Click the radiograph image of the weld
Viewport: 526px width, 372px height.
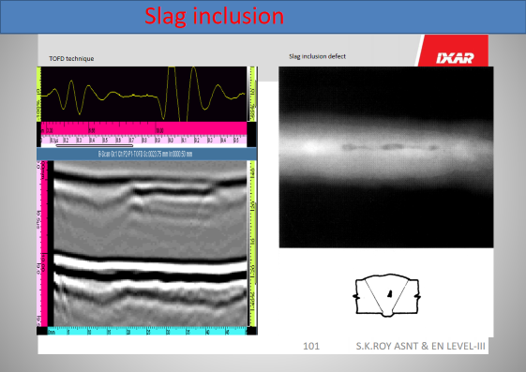[x=386, y=157]
